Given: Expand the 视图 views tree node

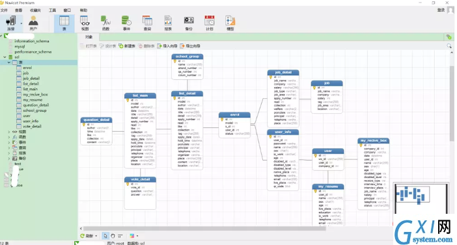Looking at the screenshot, I should pos(8,132).
